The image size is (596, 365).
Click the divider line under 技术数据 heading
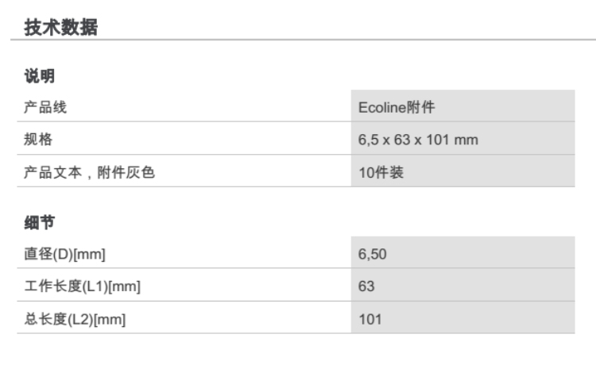click(298, 40)
